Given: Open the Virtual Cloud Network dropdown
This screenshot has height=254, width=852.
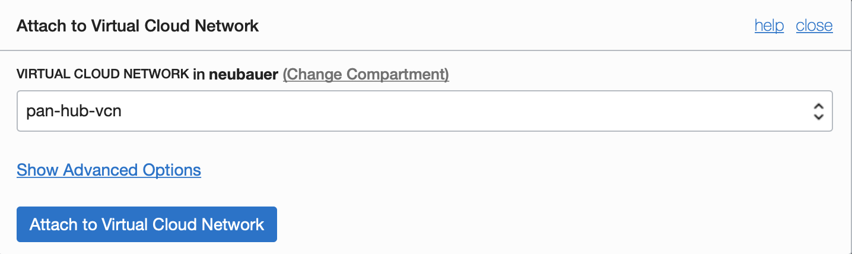Looking at the screenshot, I should pyautogui.click(x=424, y=111).
